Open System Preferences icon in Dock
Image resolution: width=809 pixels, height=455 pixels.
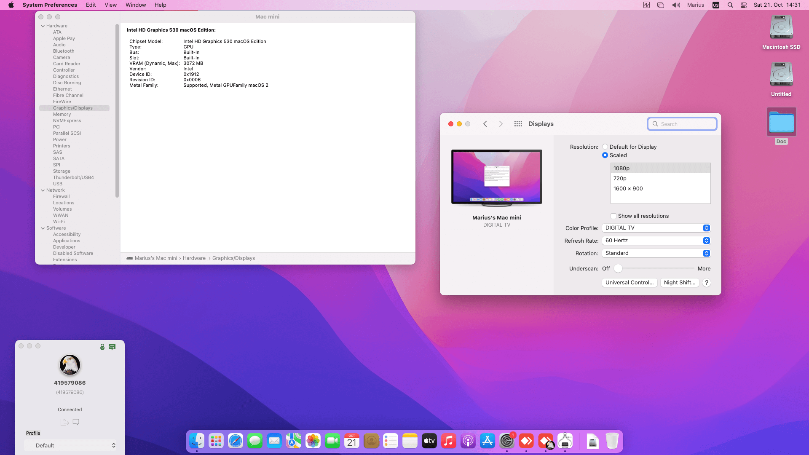coord(507,441)
